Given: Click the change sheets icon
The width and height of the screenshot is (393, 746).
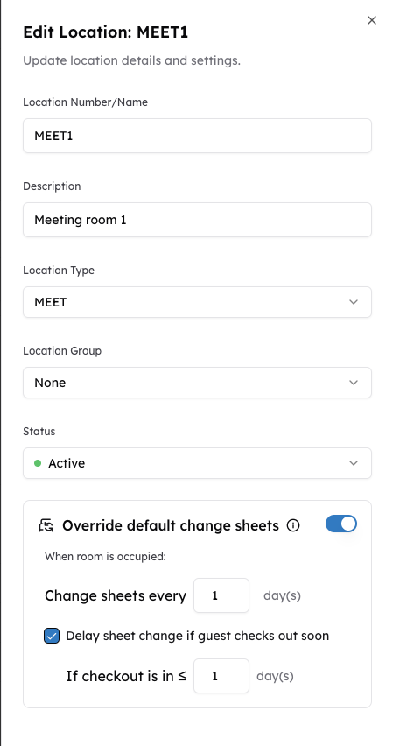Looking at the screenshot, I should point(46,525).
